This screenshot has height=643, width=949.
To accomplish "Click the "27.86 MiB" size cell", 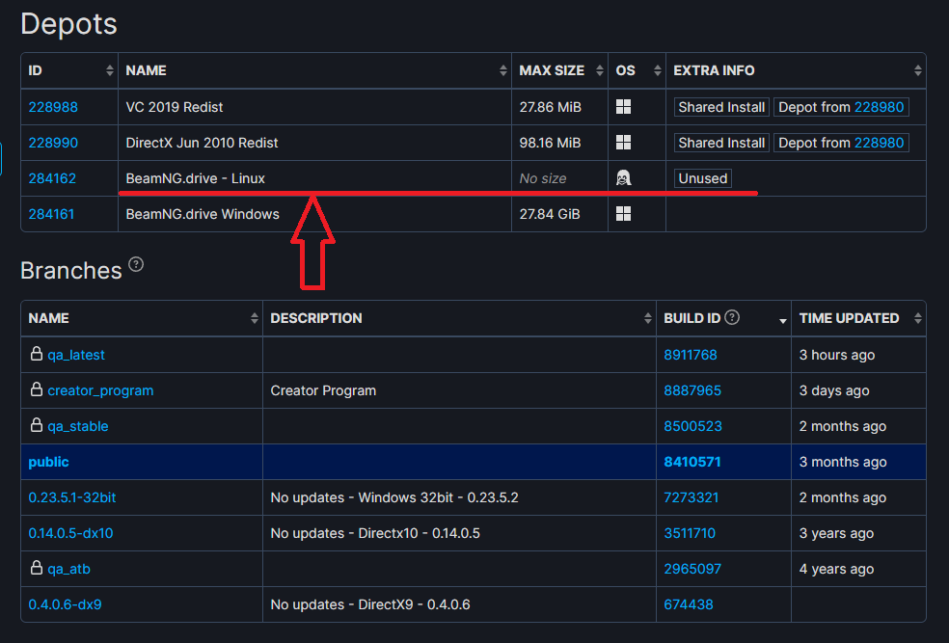I will pyautogui.click(x=550, y=107).
